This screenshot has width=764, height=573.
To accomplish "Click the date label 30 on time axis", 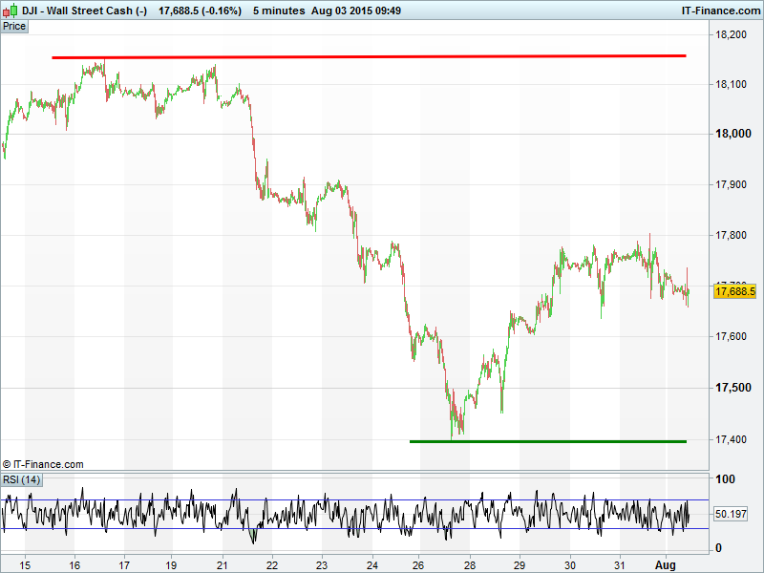I will (x=569, y=565).
